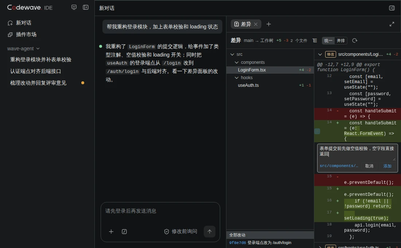This screenshot has width=401, height=248.
Task: Click the Codewave IDE logo
Action: pos(30,7)
